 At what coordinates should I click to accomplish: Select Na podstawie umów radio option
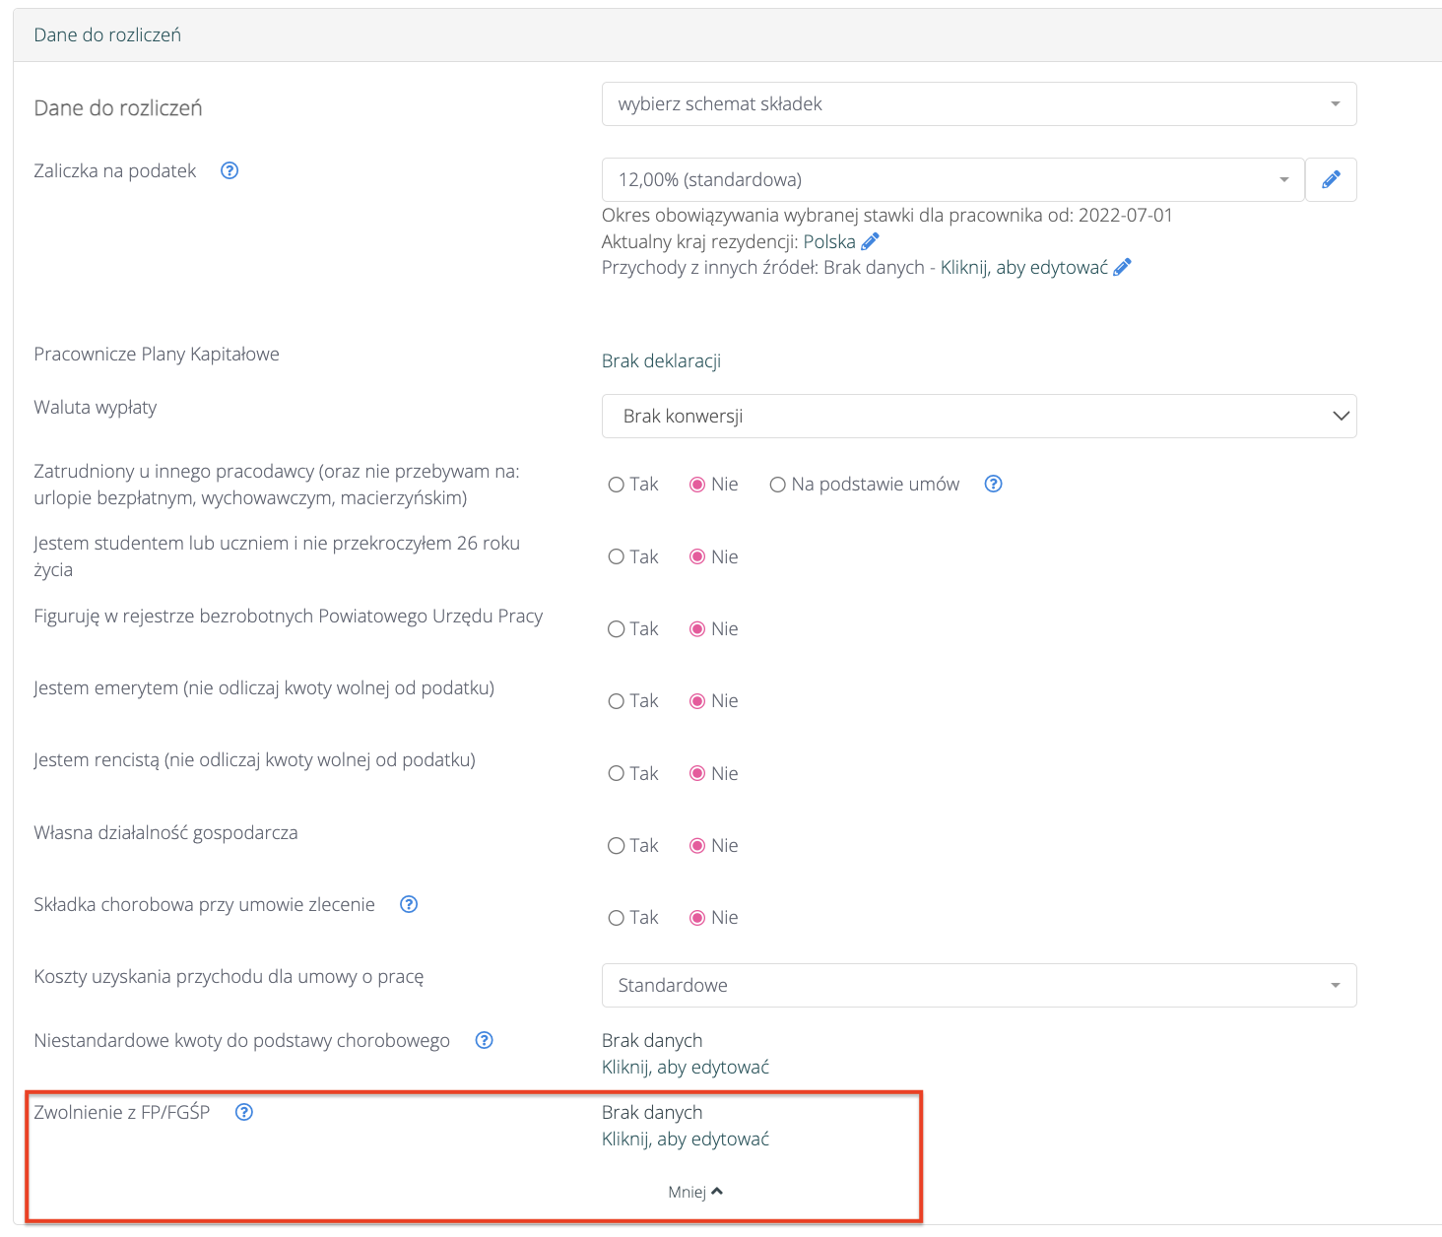[x=777, y=485]
